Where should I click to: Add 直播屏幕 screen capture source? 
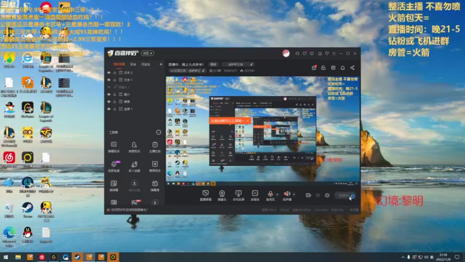[x=205, y=196]
